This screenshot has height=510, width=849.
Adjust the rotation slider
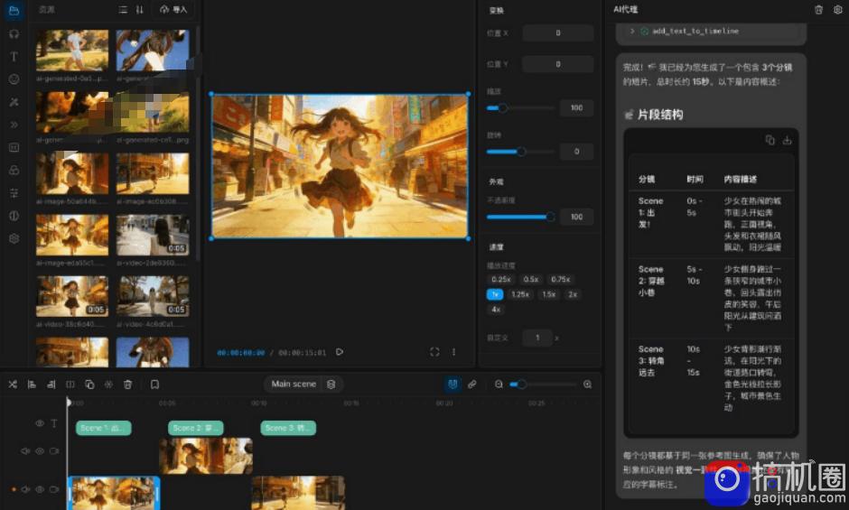pos(520,152)
